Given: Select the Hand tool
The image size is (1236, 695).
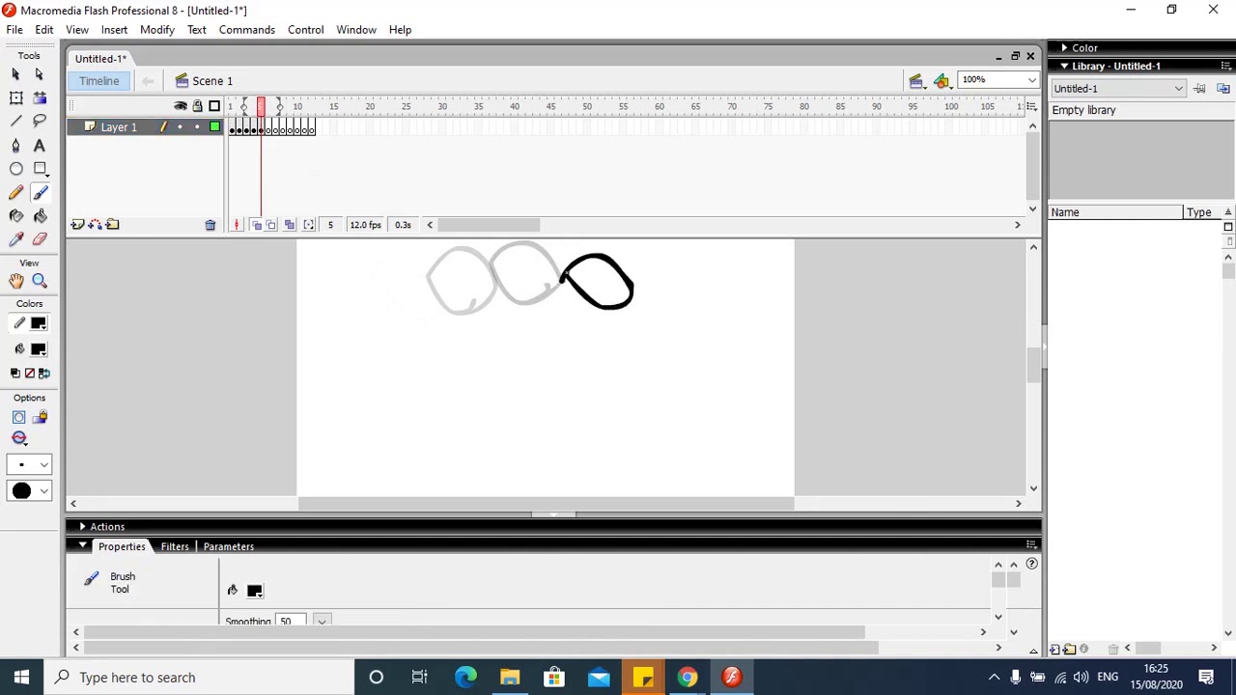Looking at the screenshot, I should pyautogui.click(x=15, y=281).
